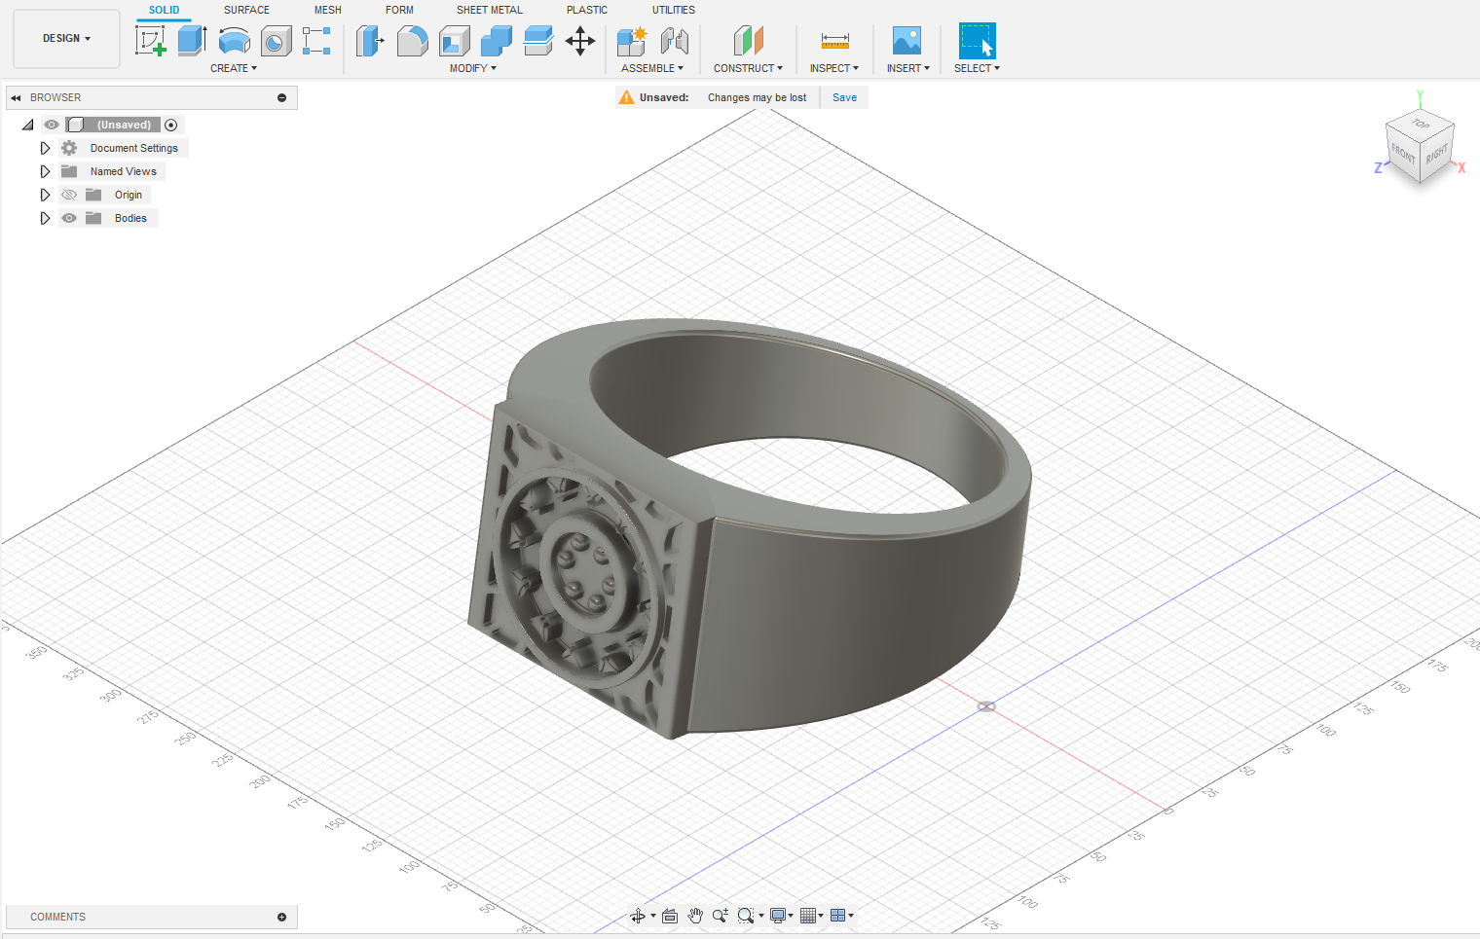1480x939 pixels.
Task: Open the CREATE dropdown menu
Action: point(234,68)
